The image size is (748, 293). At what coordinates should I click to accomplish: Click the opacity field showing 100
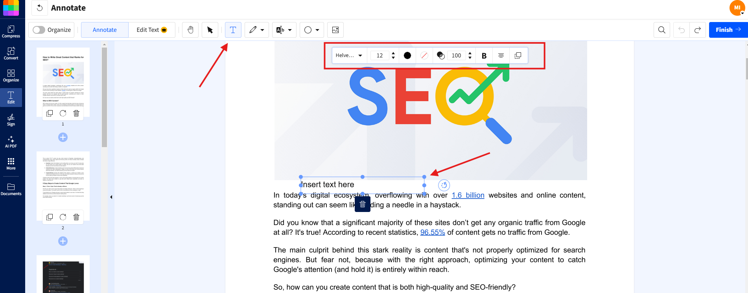click(x=456, y=55)
